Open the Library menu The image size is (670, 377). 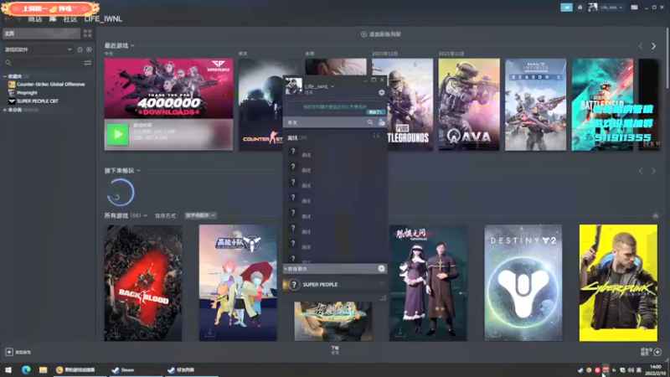(53, 19)
